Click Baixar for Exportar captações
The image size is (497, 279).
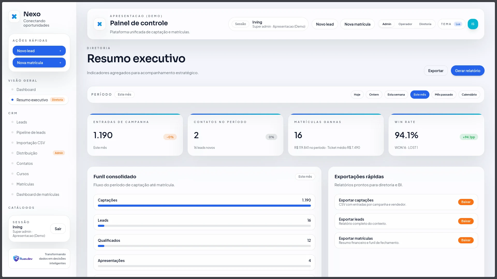[x=465, y=202]
